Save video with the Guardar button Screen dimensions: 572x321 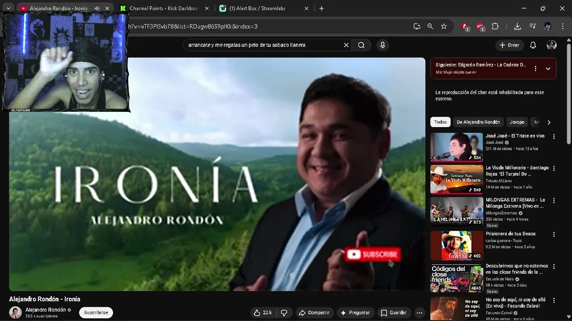tap(394, 313)
